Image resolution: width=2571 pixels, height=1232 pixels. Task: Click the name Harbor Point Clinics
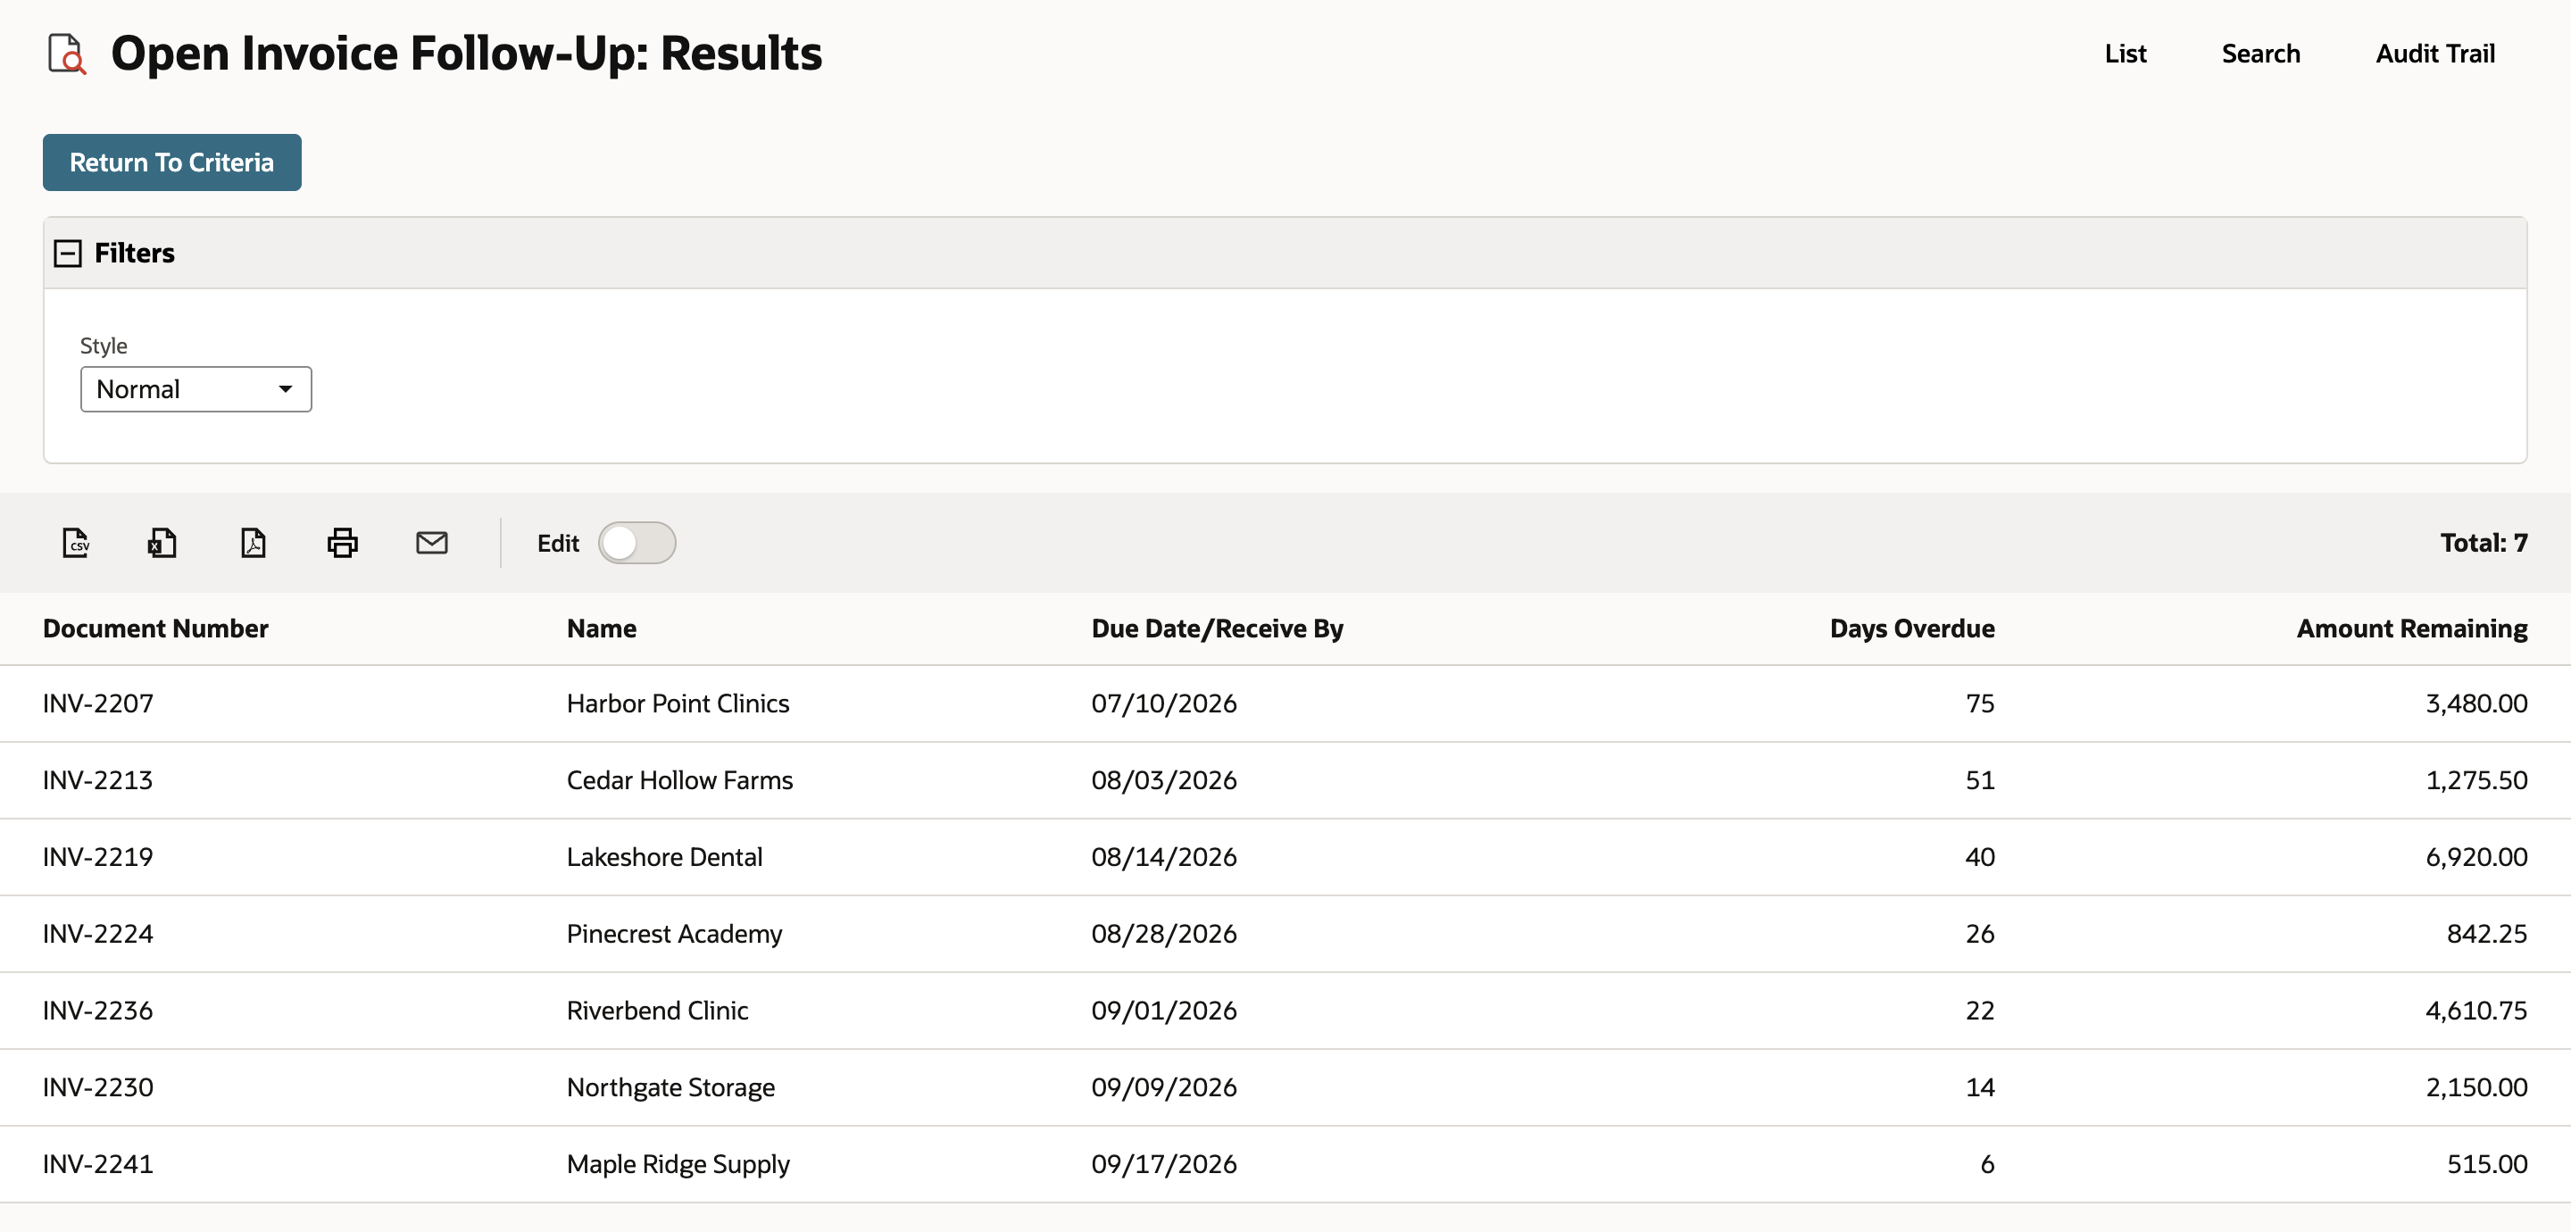pyautogui.click(x=678, y=703)
